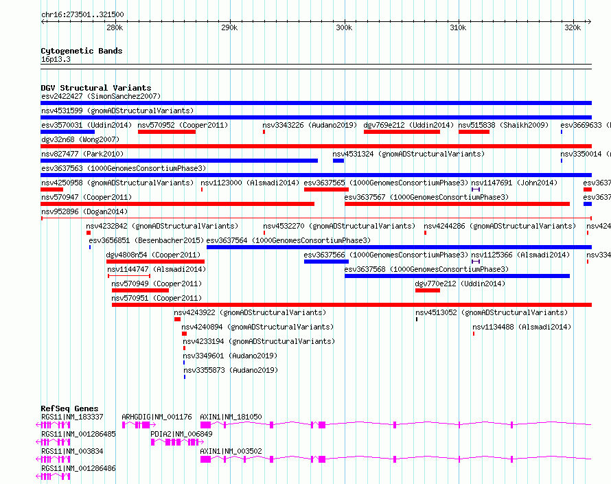
Task: Click the chr16:273501..321500 region label
Action: coord(82,14)
